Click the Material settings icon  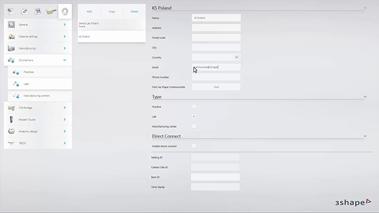pyautogui.click(x=11, y=37)
